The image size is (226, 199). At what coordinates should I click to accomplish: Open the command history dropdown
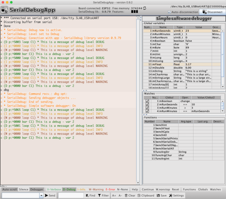coord(41,195)
